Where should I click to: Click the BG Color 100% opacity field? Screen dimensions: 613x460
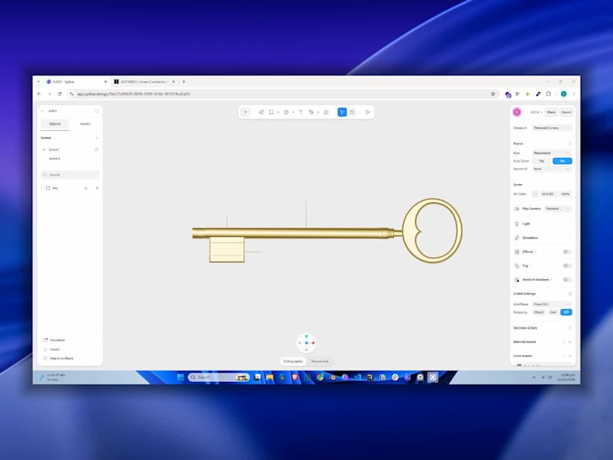click(565, 194)
